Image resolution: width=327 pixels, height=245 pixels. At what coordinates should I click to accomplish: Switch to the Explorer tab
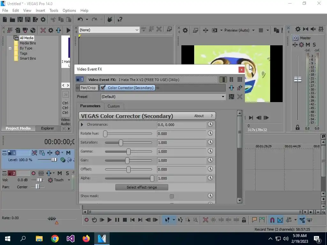click(47, 128)
